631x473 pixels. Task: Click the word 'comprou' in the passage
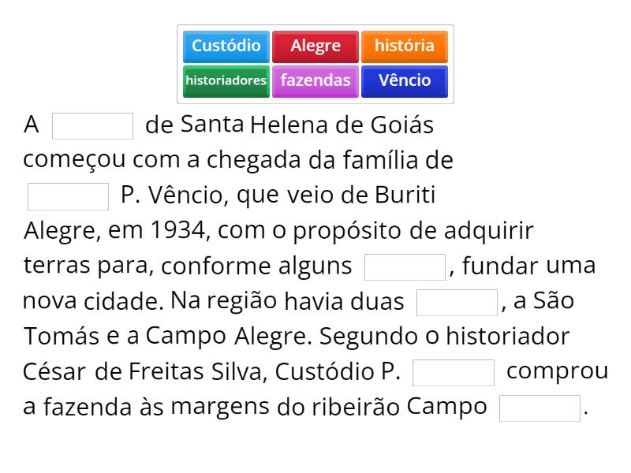[557, 371]
